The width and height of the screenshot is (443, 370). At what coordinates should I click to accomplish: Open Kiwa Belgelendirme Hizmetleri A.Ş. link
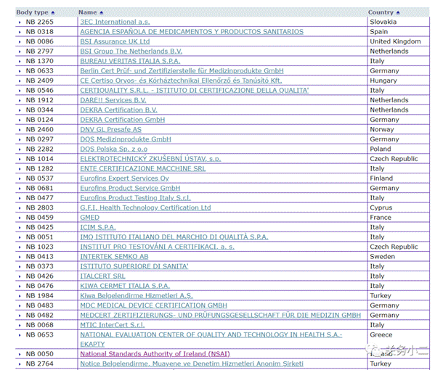point(137,295)
